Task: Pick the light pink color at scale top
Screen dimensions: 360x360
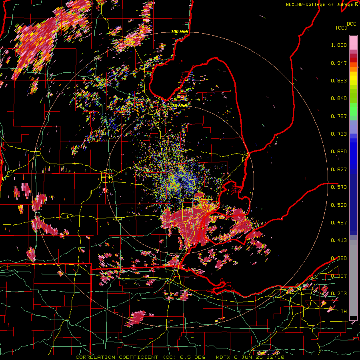Action: coord(353,42)
